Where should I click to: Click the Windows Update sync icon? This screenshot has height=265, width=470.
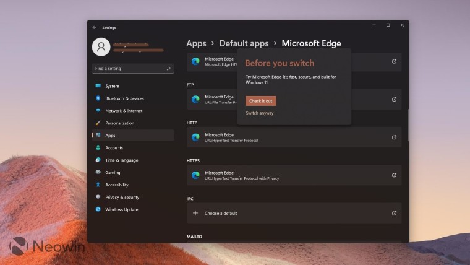98,209
